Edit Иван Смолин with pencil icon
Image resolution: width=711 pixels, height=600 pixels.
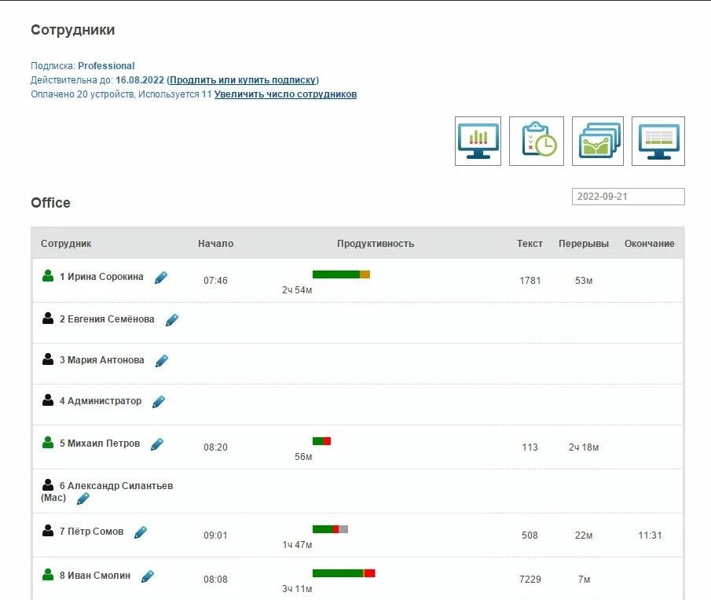pos(148,576)
